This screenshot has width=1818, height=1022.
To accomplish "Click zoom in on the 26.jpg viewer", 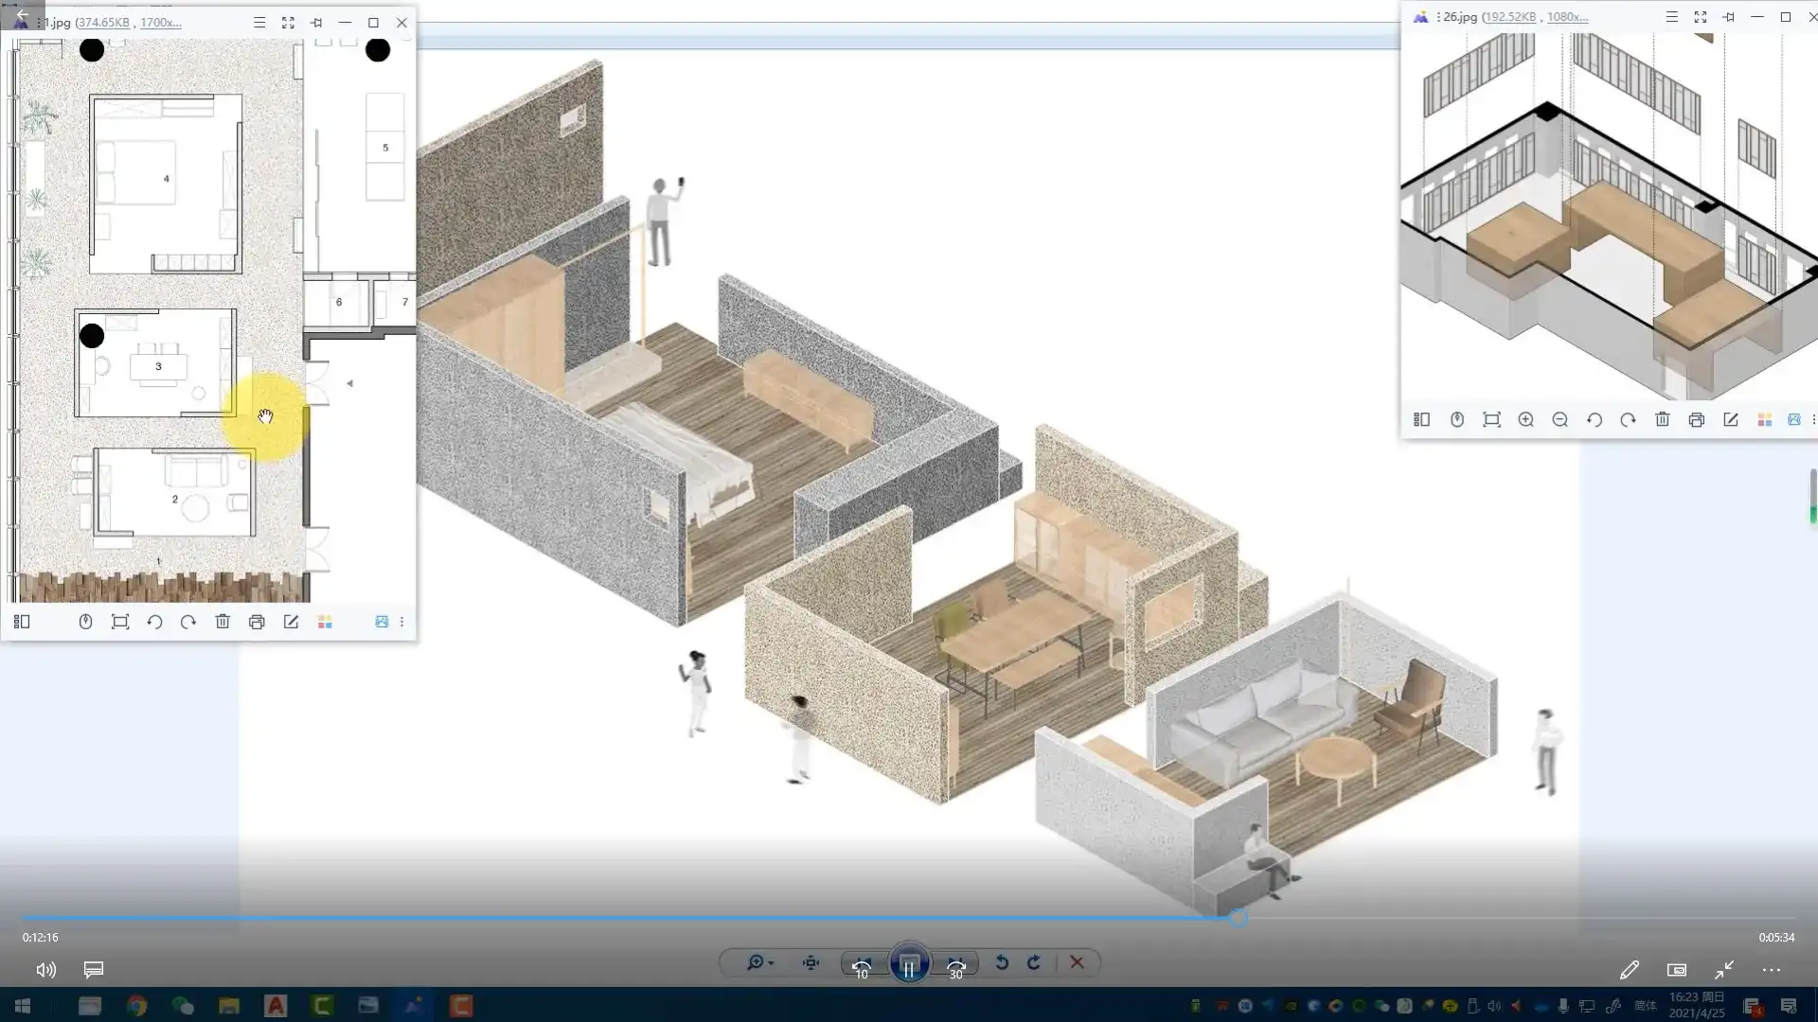I will tap(1525, 419).
